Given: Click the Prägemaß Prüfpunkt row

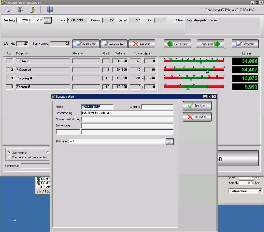Looking at the screenshot, I should [x=43, y=70].
